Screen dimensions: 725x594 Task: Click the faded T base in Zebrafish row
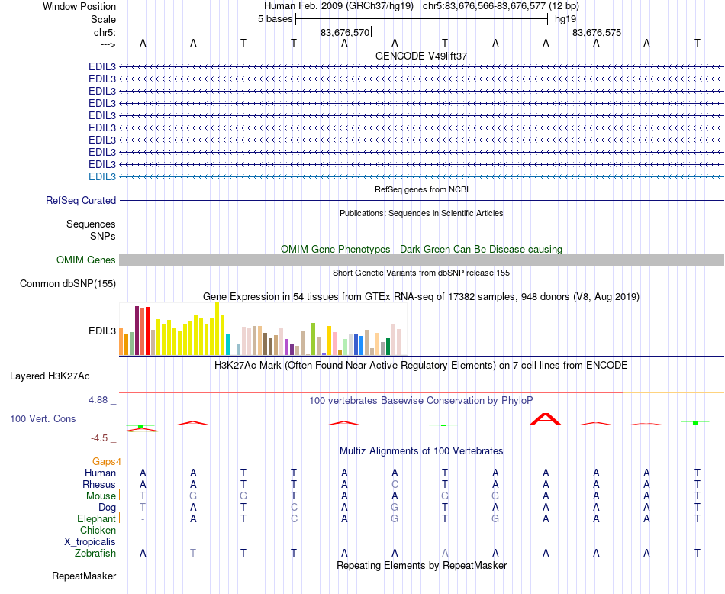click(193, 554)
